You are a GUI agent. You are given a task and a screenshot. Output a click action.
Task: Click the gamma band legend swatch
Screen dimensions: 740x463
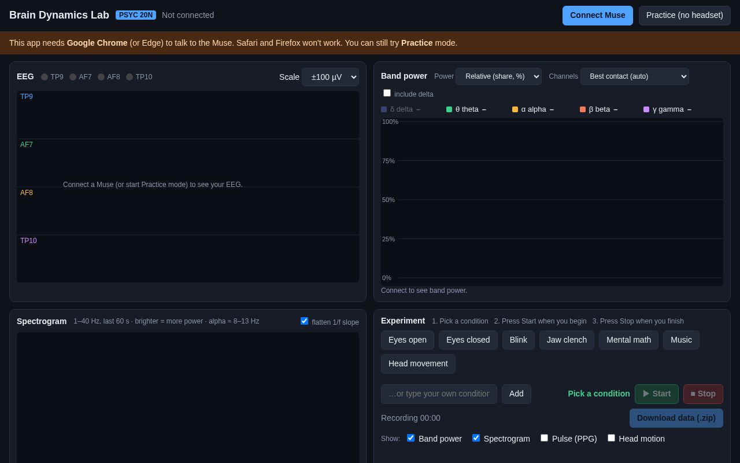646,109
